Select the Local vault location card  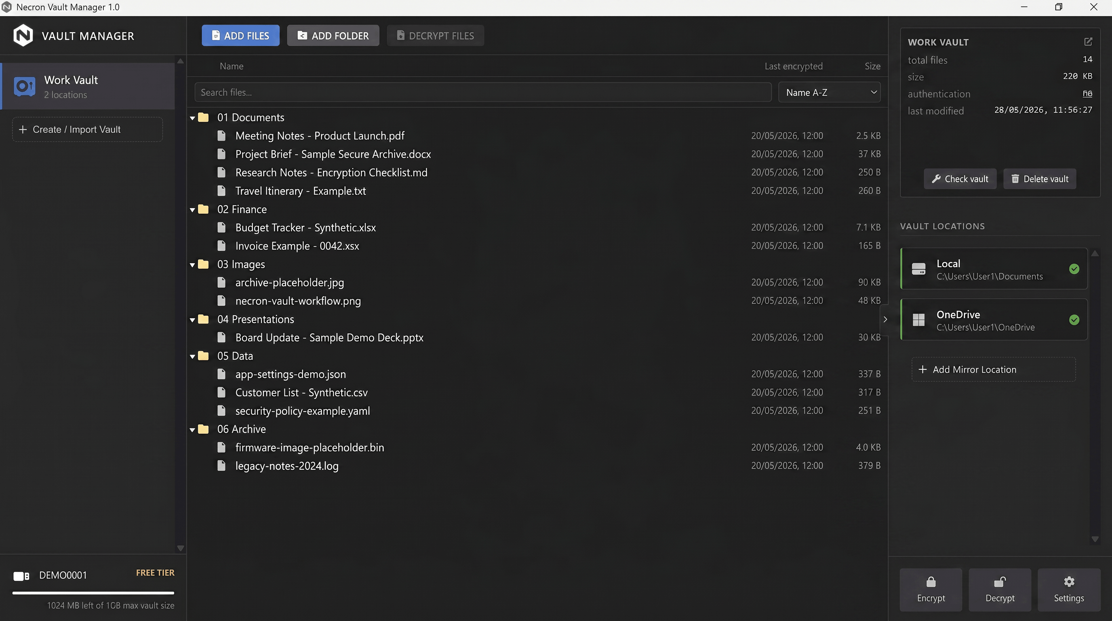[994, 268]
